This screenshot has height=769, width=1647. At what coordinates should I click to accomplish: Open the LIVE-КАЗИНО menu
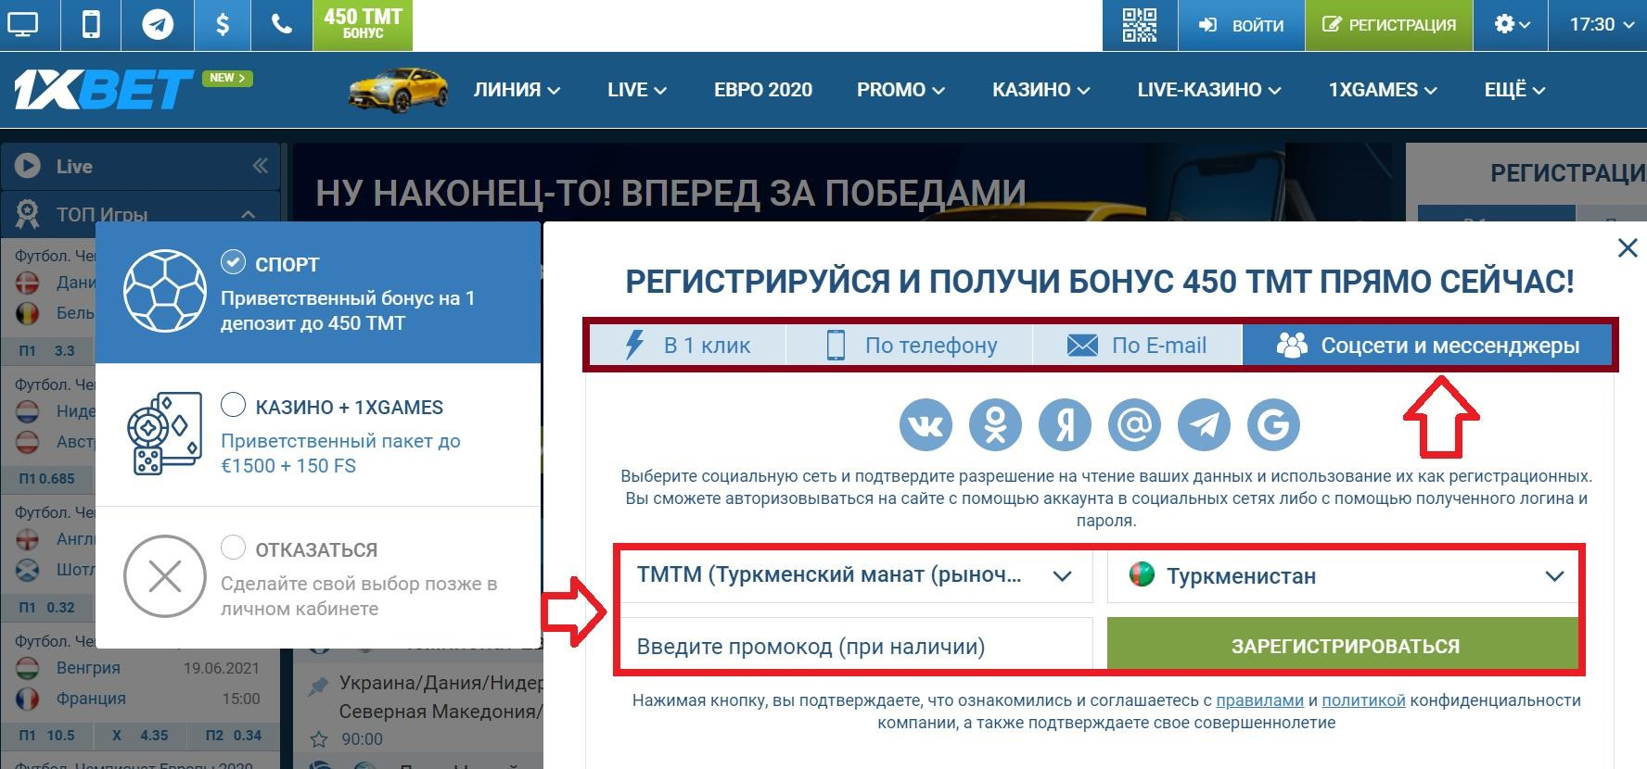pyautogui.click(x=1209, y=90)
